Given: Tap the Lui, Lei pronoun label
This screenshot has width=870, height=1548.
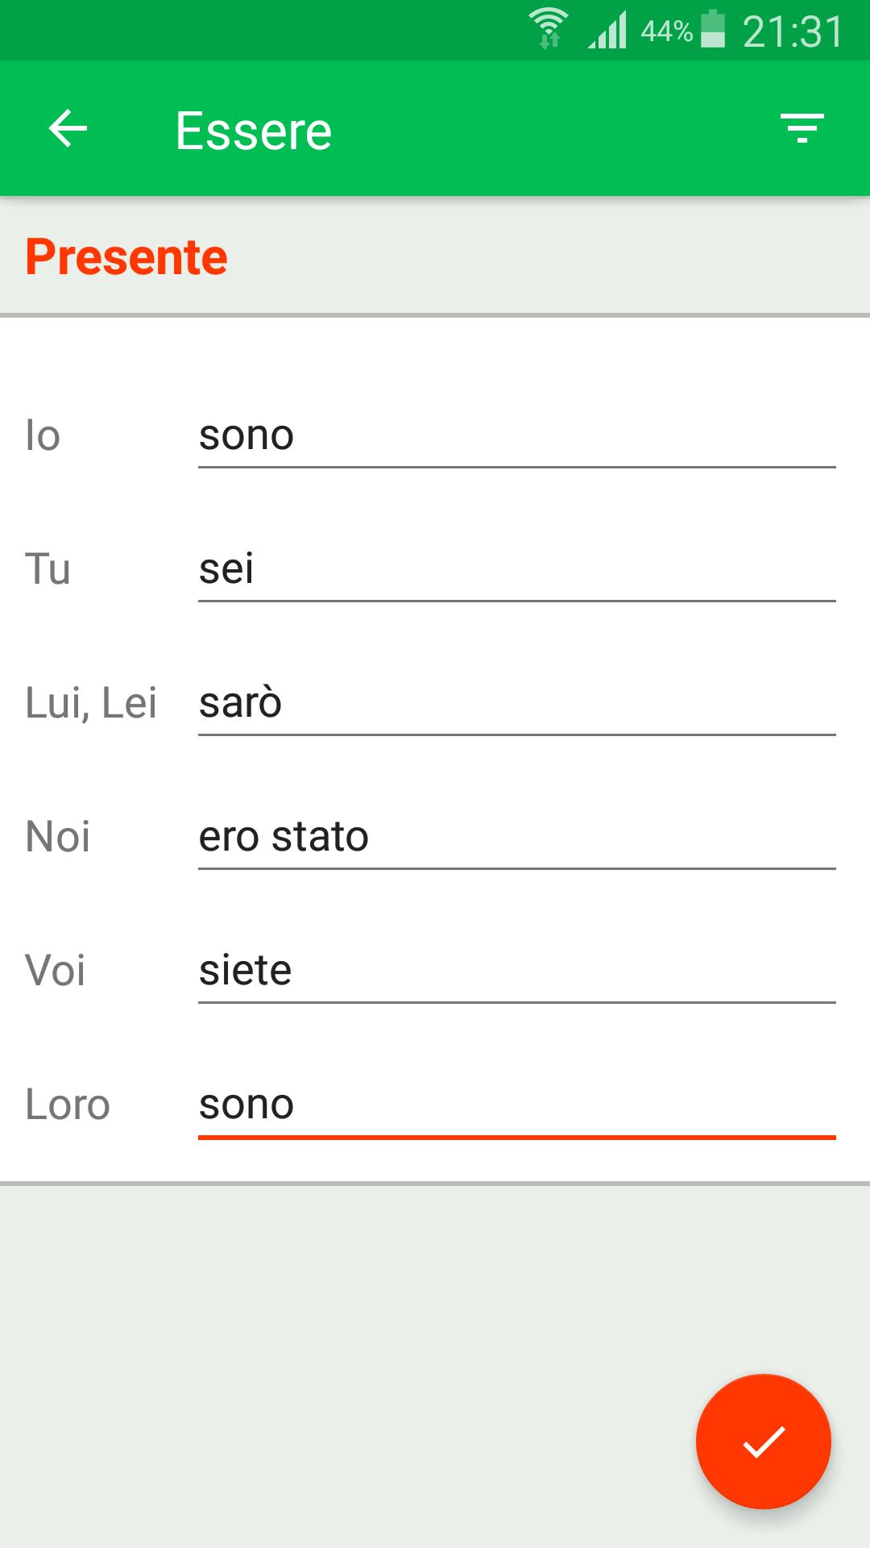Looking at the screenshot, I should tap(91, 703).
